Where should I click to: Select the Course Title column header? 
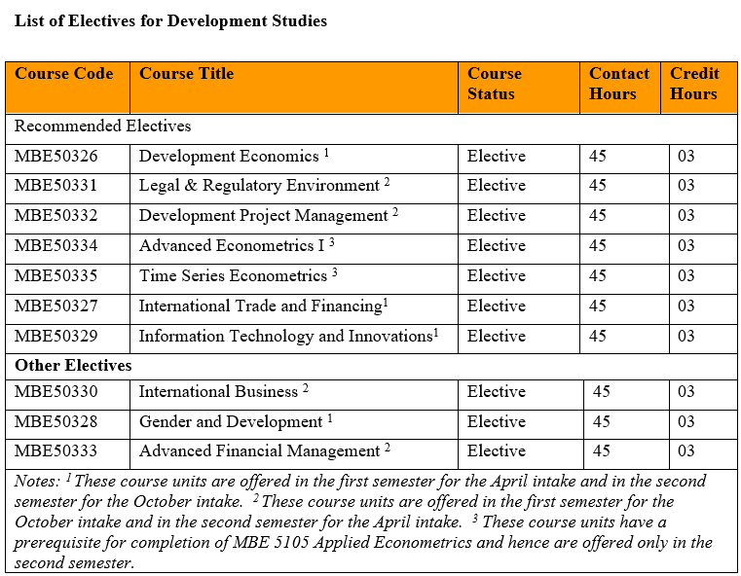pyautogui.click(x=187, y=74)
